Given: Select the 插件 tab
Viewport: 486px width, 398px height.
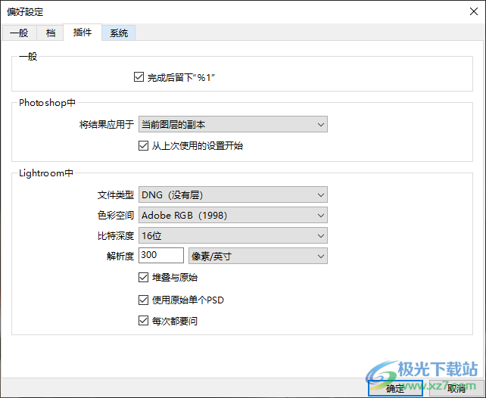Looking at the screenshot, I should click(83, 33).
